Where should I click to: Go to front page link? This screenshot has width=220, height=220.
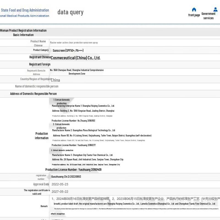click(194, 15)
